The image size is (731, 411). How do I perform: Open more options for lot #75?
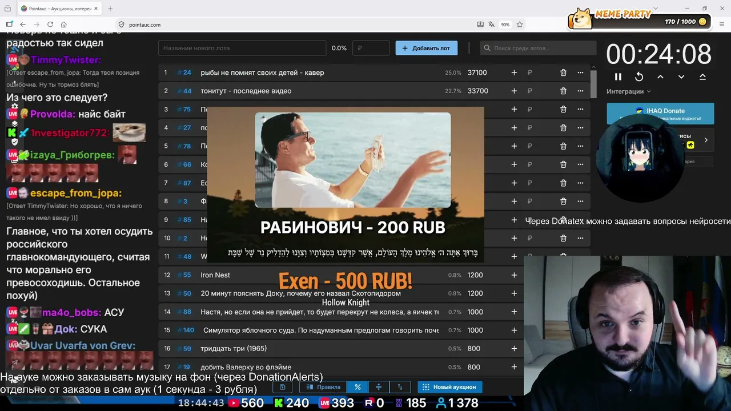click(580, 109)
